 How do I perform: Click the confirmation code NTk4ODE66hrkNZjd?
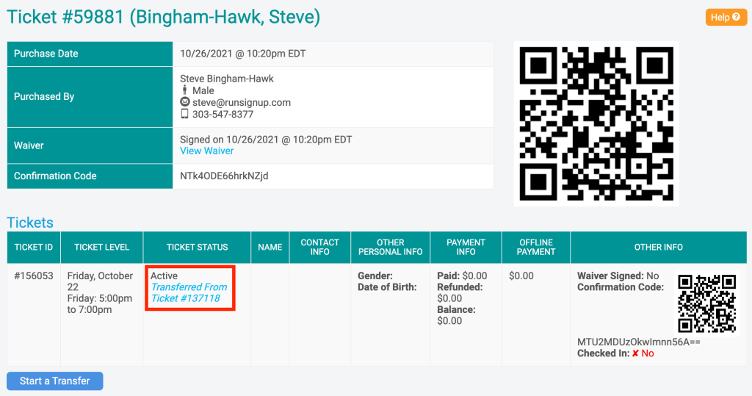coord(224,176)
